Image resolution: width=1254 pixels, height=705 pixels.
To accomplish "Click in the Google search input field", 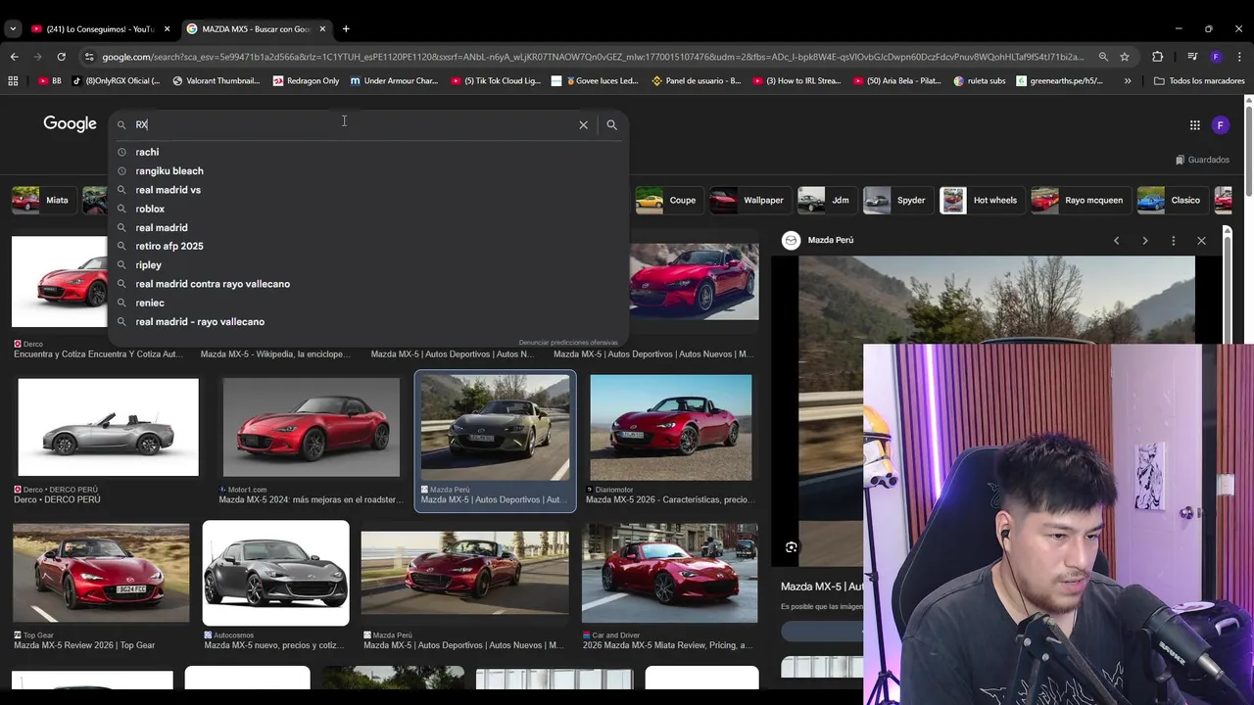I will (x=353, y=124).
